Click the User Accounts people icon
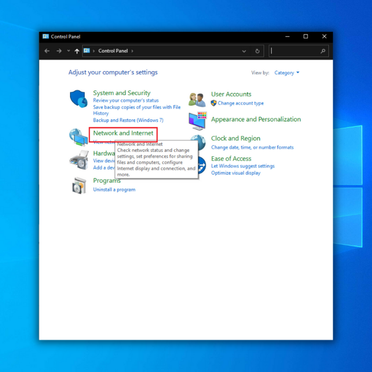The height and width of the screenshot is (372, 372). 197,100
